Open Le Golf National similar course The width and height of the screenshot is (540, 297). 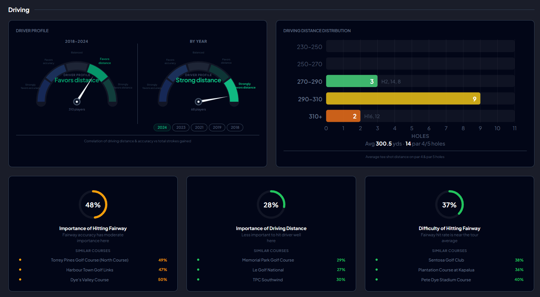click(x=268, y=270)
